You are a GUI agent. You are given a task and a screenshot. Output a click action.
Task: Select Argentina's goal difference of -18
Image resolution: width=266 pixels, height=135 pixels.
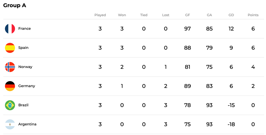pos(231,124)
